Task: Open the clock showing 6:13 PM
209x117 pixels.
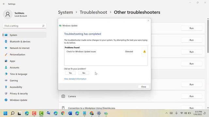Action: (x=198, y=113)
